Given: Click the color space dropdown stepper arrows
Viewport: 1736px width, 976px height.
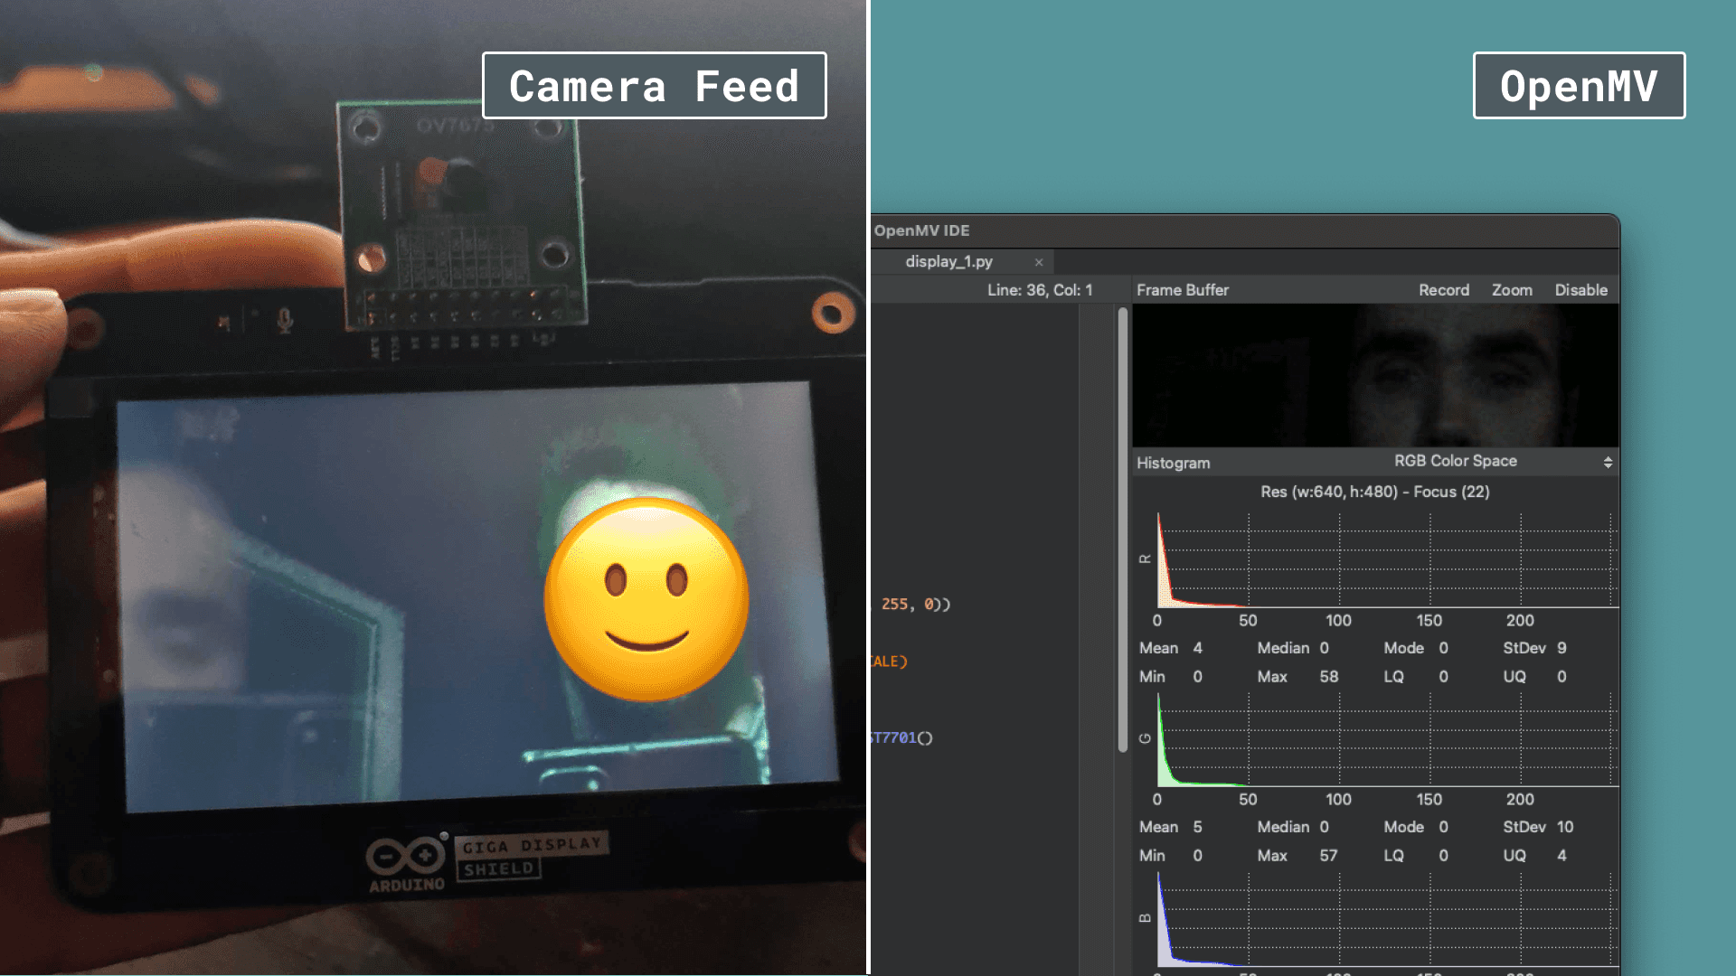Looking at the screenshot, I should [x=1608, y=462].
